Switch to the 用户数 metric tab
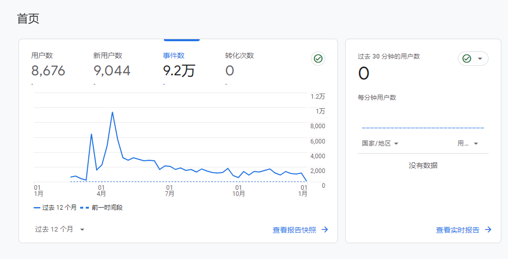Screen dimensions: 508x259 [48, 65]
